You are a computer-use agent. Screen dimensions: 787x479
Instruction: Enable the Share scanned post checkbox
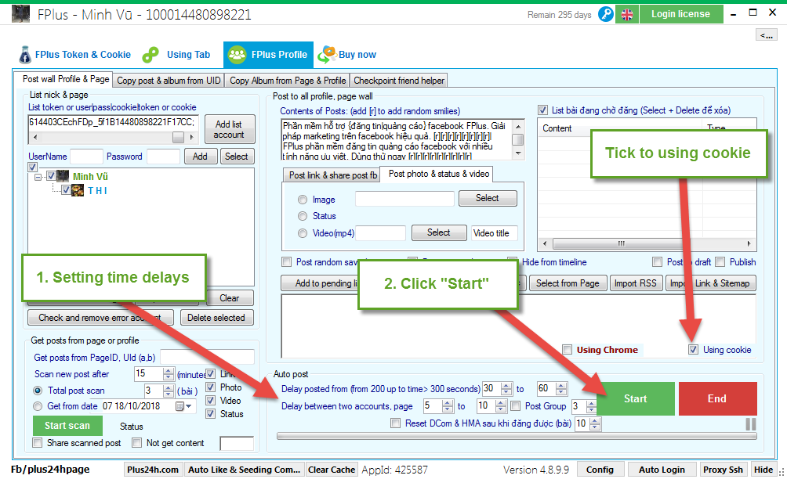[x=37, y=443]
